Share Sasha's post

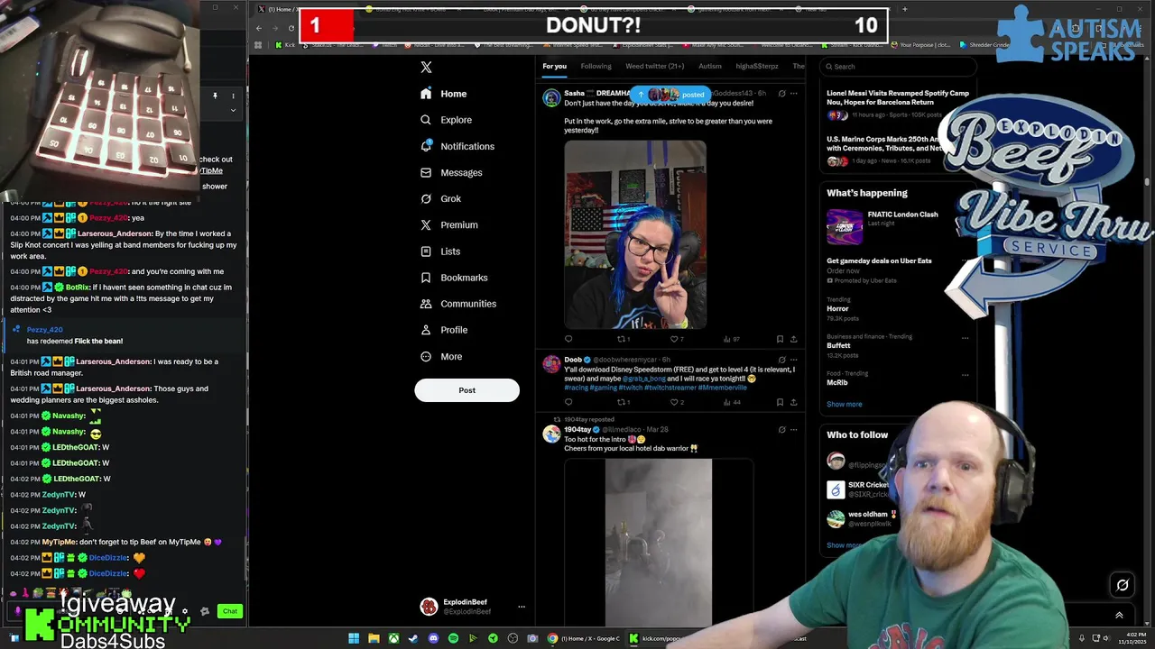pyautogui.click(x=793, y=339)
